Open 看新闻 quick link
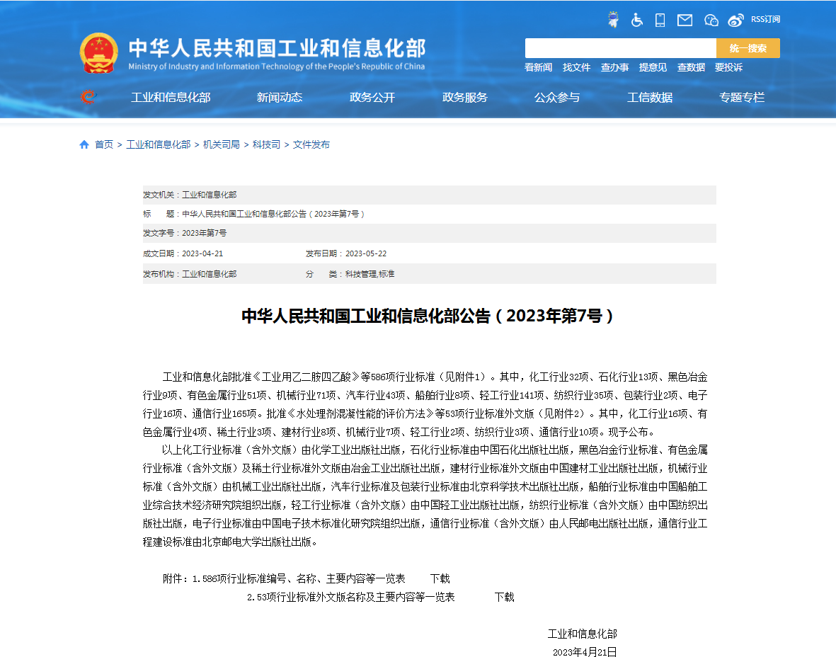 [x=538, y=67]
